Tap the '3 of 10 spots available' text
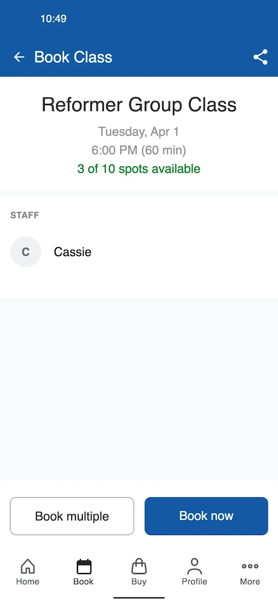 tap(139, 169)
